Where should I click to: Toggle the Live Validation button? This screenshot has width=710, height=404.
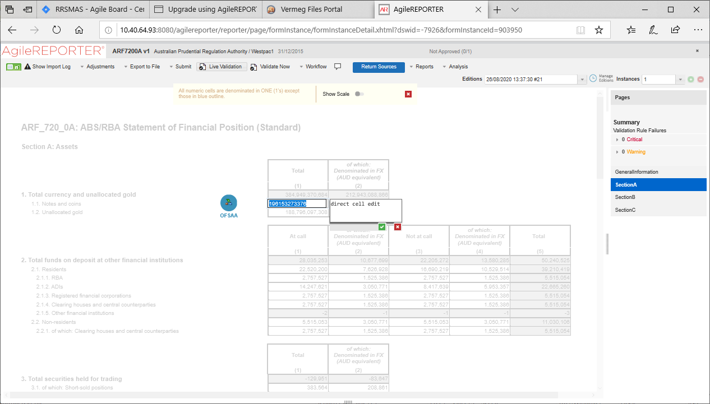[x=222, y=67]
